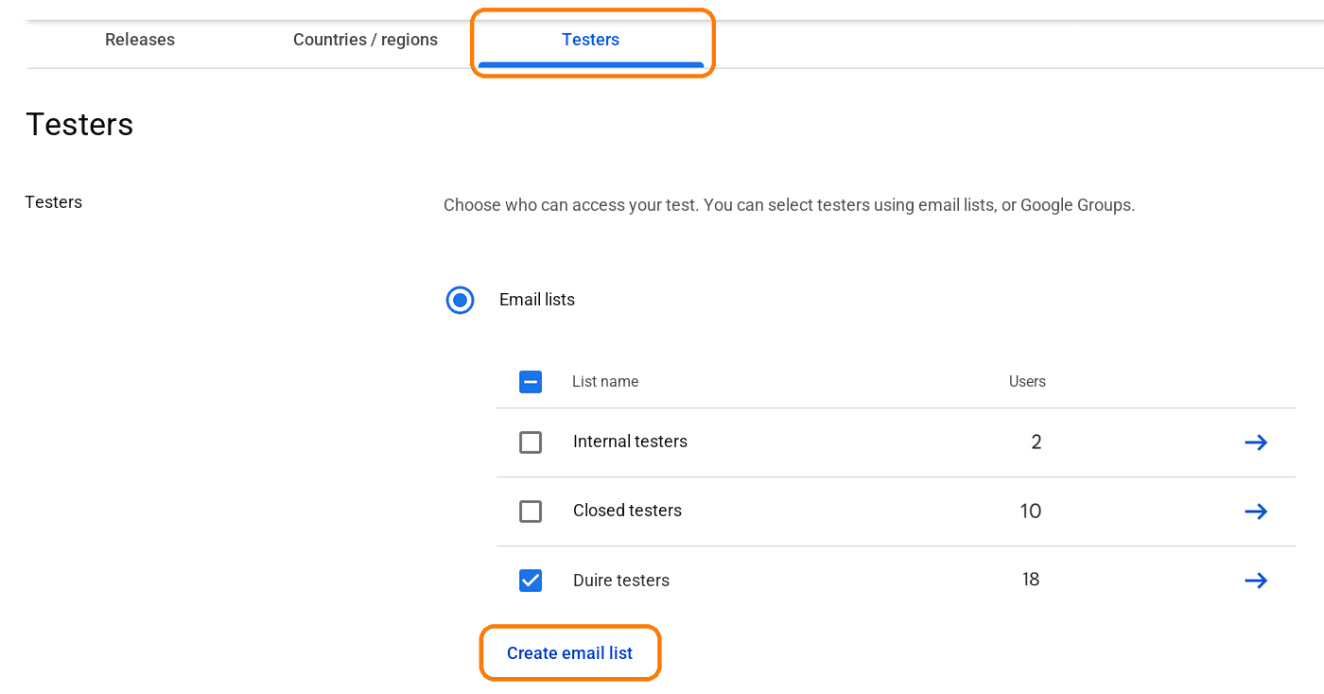Uncheck the Duire testers checkbox

tap(531, 581)
